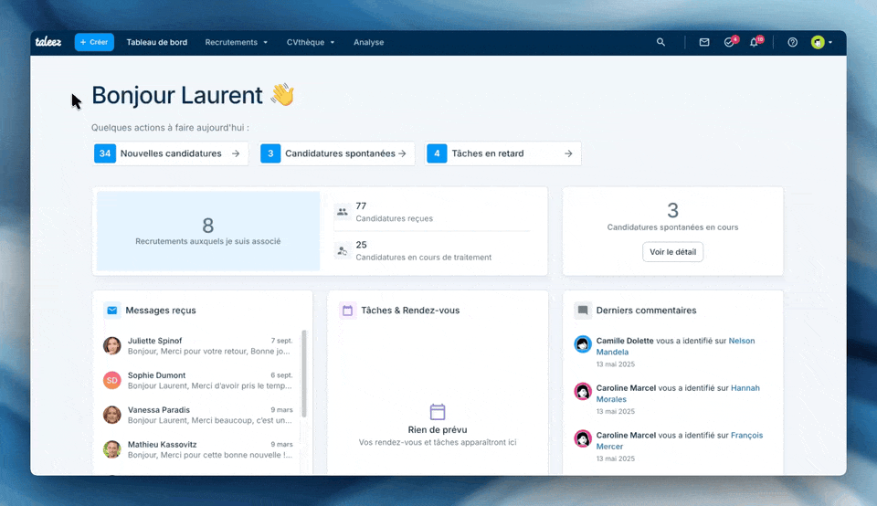The width and height of the screenshot is (877, 506).
Task: Click the SD avatar for Sophie Dumont
Action: point(111,380)
